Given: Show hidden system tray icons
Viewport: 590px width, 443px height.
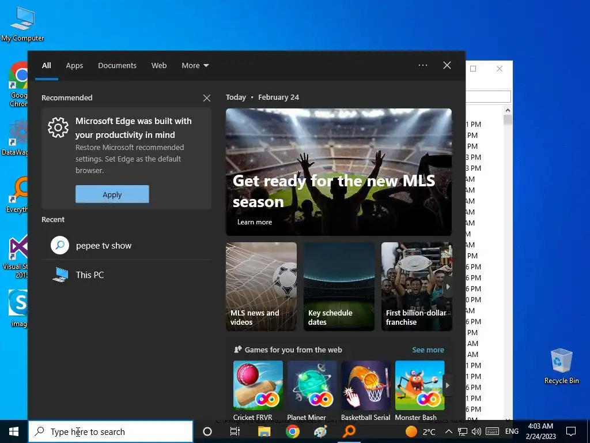Looking at the screenshot, I should 448,431.
